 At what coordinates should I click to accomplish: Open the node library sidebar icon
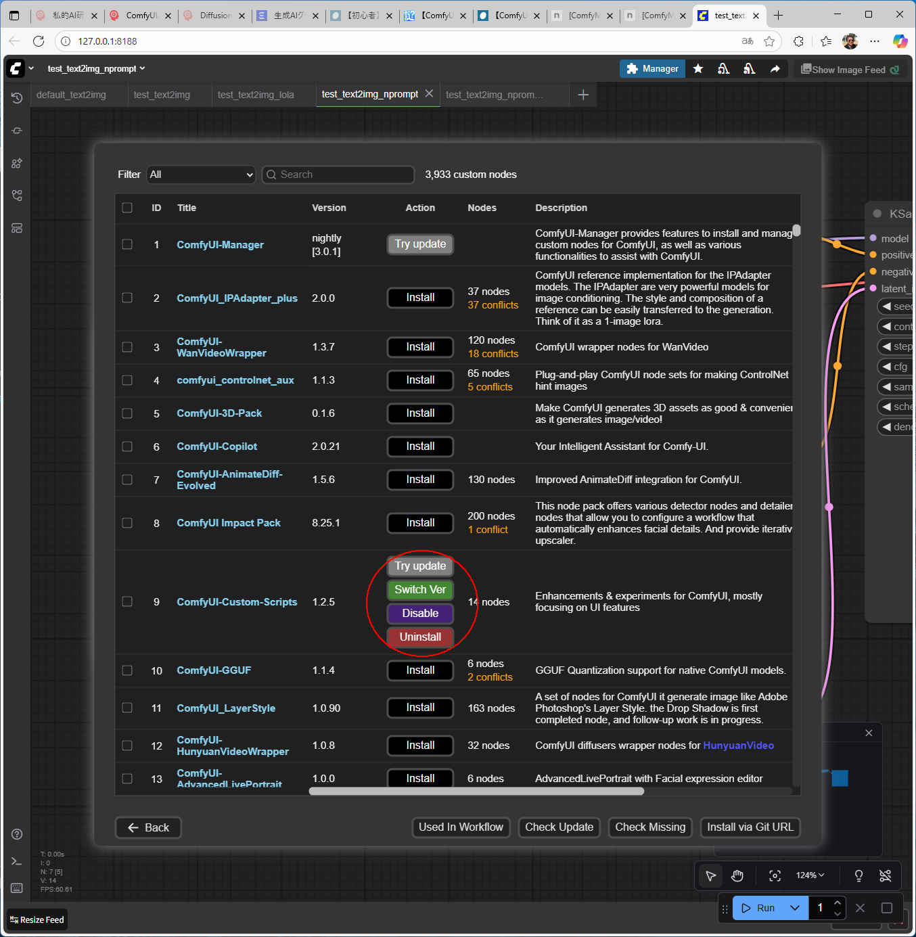coord(17,163)
